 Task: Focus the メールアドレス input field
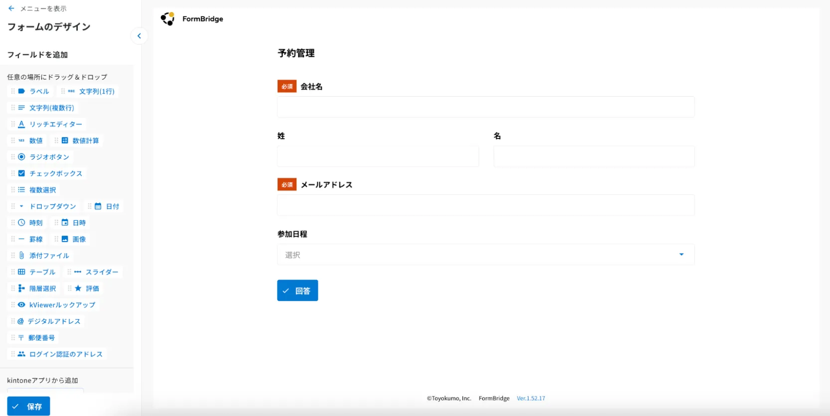(486, 205)
